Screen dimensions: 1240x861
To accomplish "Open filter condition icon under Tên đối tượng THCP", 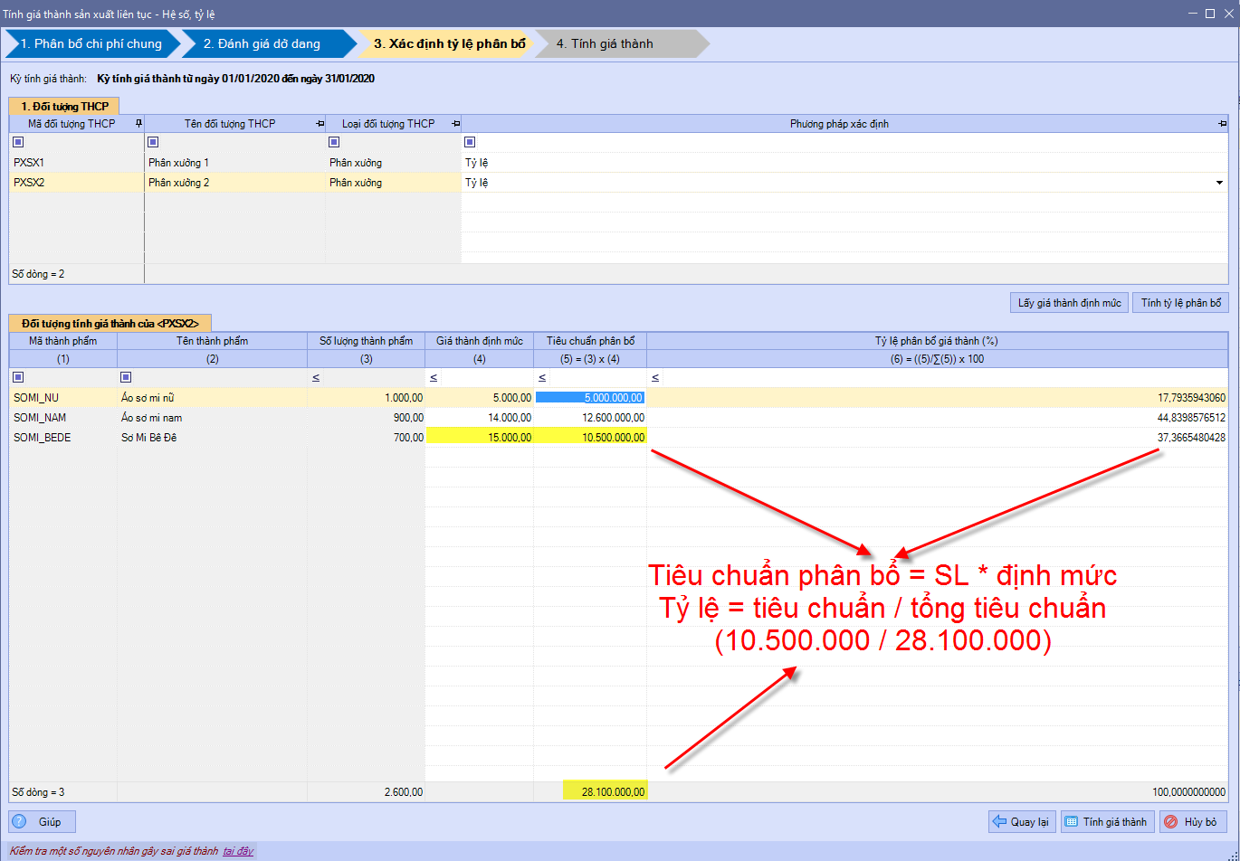I will click(153, 142).
